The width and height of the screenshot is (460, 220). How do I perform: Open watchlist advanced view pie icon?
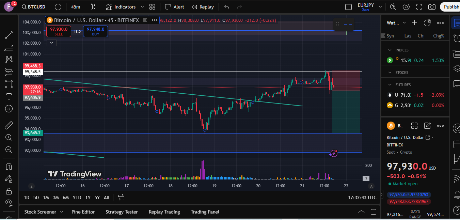pyautogui.click(x=427, y=23)
